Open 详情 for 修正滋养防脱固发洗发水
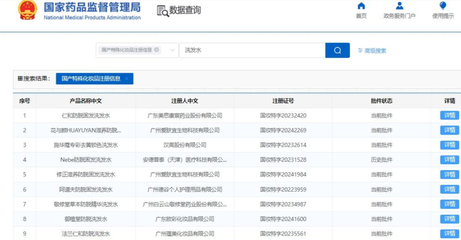Viewport: 461px width, 240px height. 450,175
